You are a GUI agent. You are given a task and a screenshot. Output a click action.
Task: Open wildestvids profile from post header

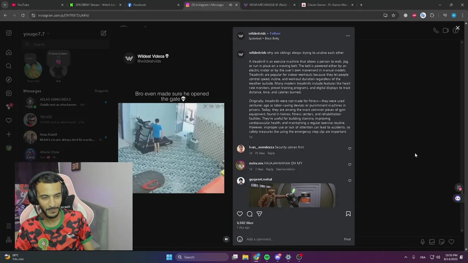257,34
